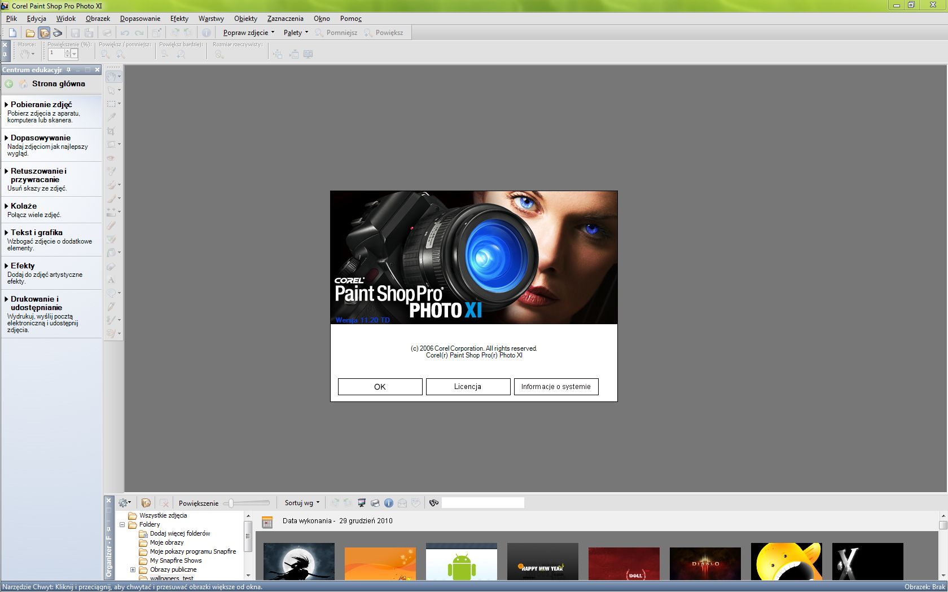Click the Organizer browse folder icon near gear
The image size is (948, 592).
[x=146, y=503]
